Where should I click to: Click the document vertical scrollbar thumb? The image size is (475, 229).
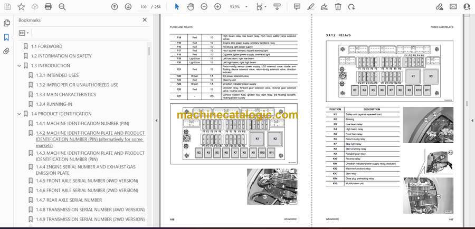[x=467, y=104]
